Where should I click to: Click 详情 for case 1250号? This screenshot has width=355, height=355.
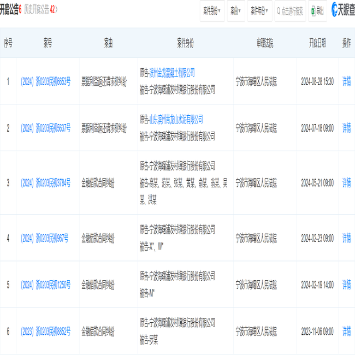click(346, 285)
